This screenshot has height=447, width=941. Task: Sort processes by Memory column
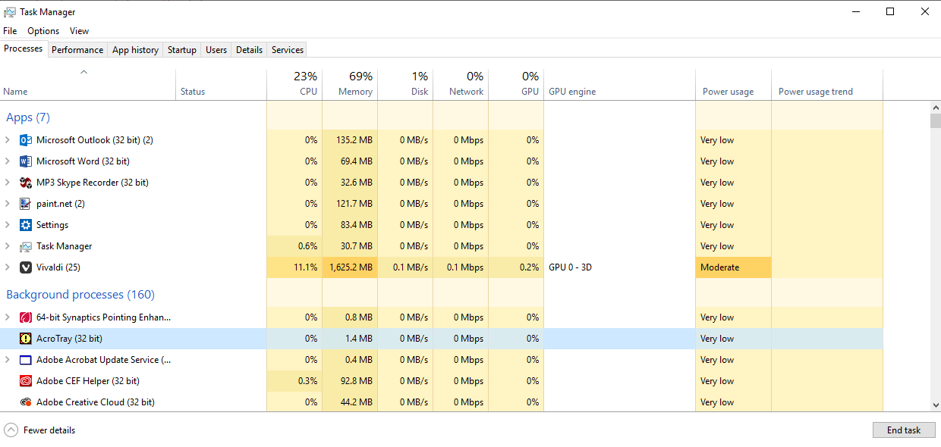[350, 85]
